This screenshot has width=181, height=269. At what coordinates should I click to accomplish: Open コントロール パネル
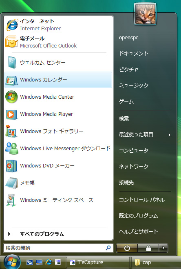pos(142,200)
